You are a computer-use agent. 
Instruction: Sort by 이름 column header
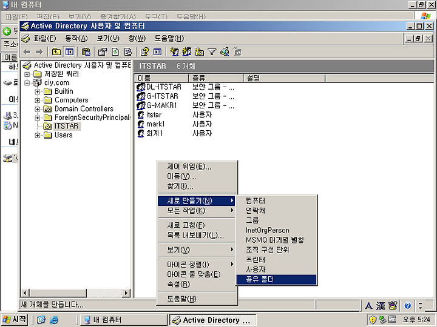[161, 78]
